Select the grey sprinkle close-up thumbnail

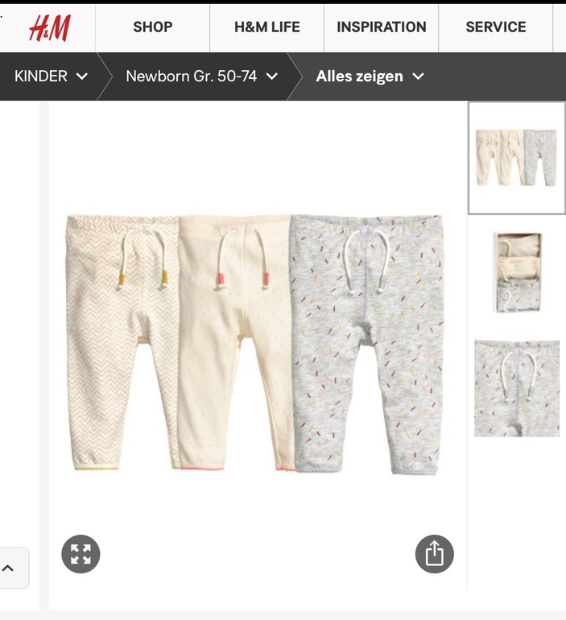point(517,388)
